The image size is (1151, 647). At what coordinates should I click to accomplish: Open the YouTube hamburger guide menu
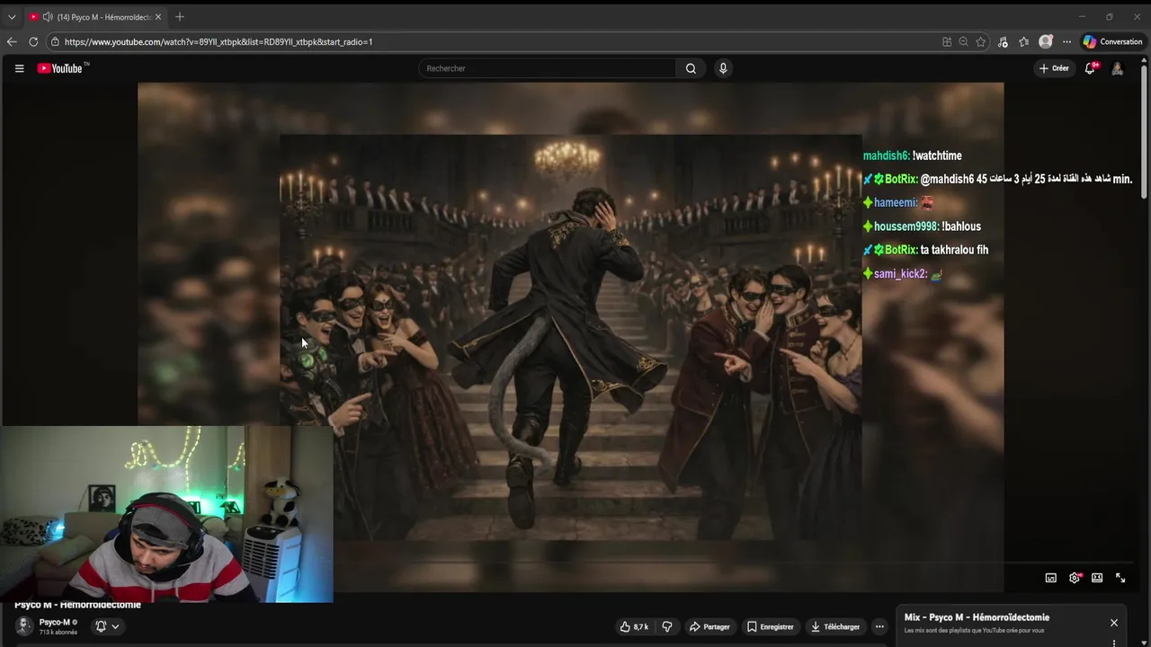coord(19,68)
